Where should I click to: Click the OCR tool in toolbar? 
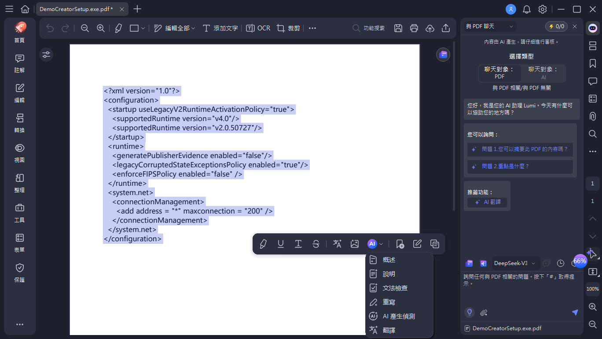pos(258,28)
